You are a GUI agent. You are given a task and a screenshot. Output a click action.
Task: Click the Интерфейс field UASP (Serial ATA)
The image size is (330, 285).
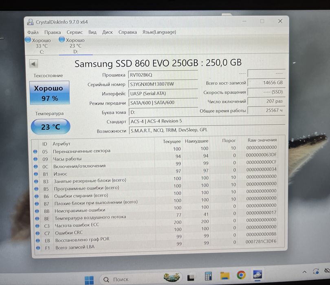(x=163, y=93)
